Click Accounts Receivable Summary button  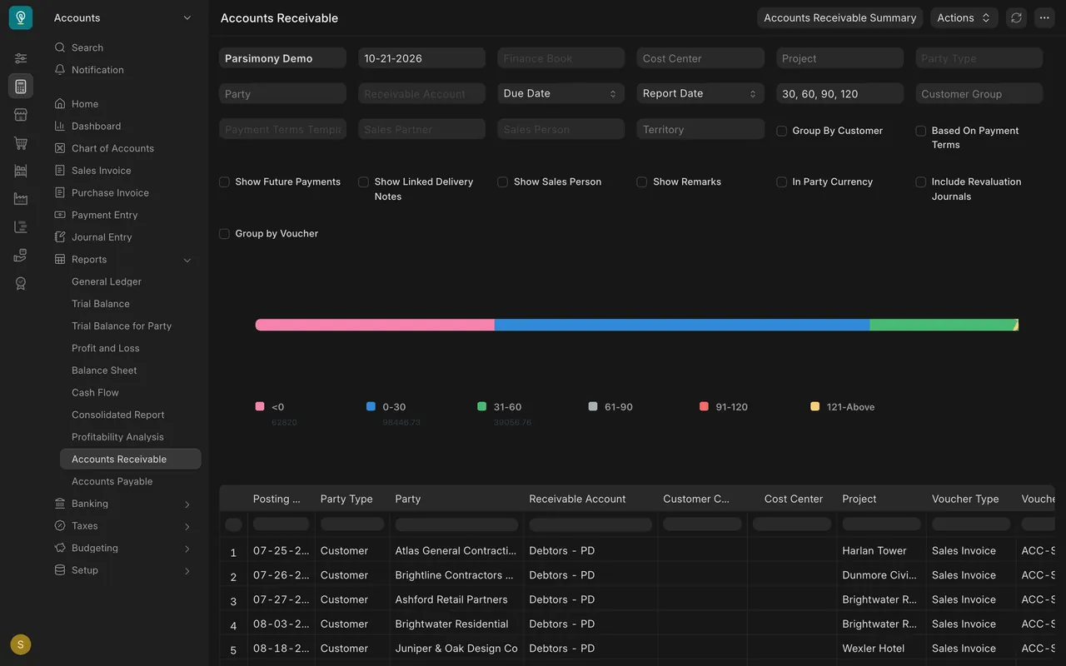tap(839, 17)
